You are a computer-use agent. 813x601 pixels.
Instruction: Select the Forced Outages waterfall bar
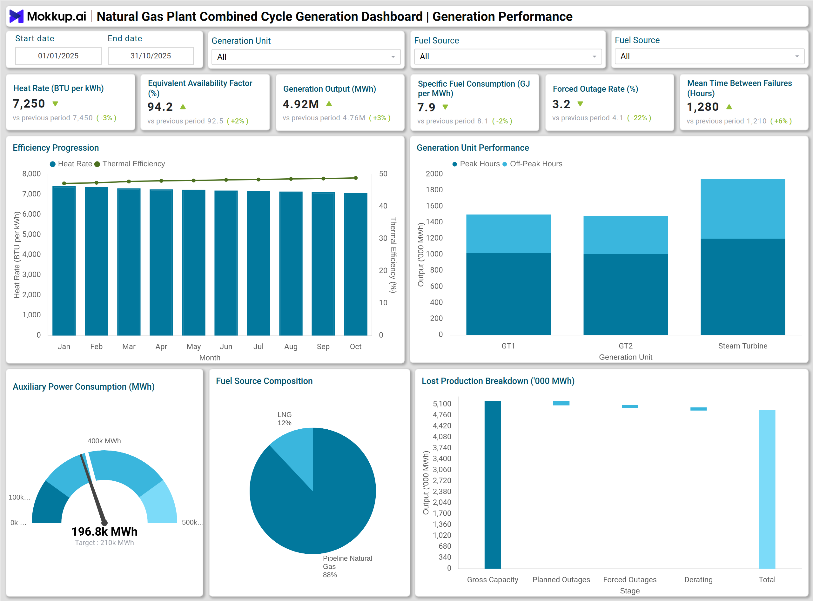tap(630, 406)
